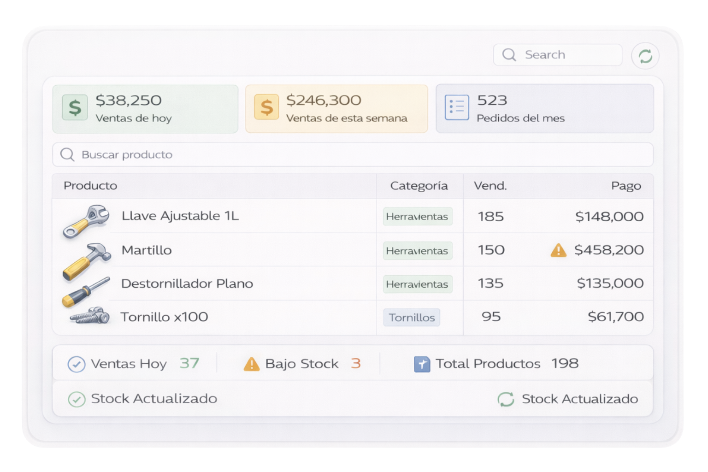This screenshot has height=472, width=708.
Task: Click the warning icon beside $458,200
Action: [558, 250]
